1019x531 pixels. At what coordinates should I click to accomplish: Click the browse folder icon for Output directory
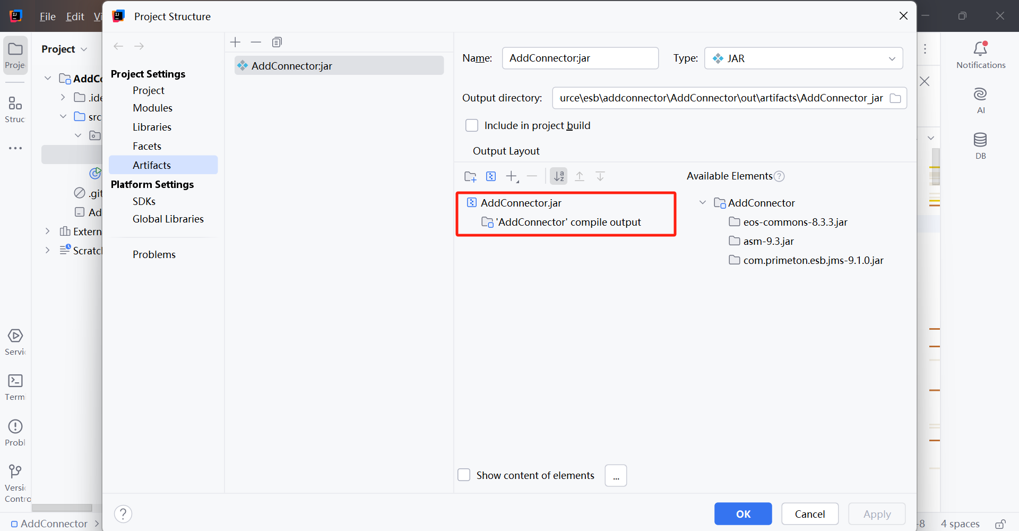click(x=895, y=98)
